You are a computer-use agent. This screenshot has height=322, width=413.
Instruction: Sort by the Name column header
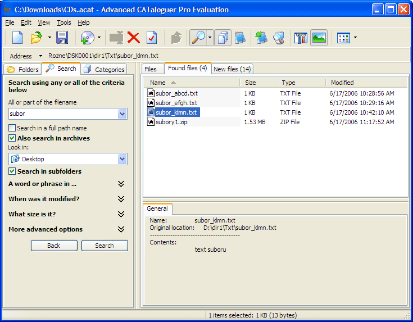[x=192, y=83]
